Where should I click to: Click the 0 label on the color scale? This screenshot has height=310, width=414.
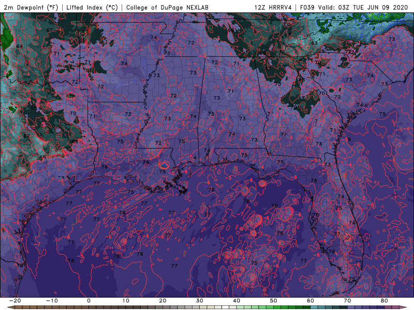click(88, 301)
